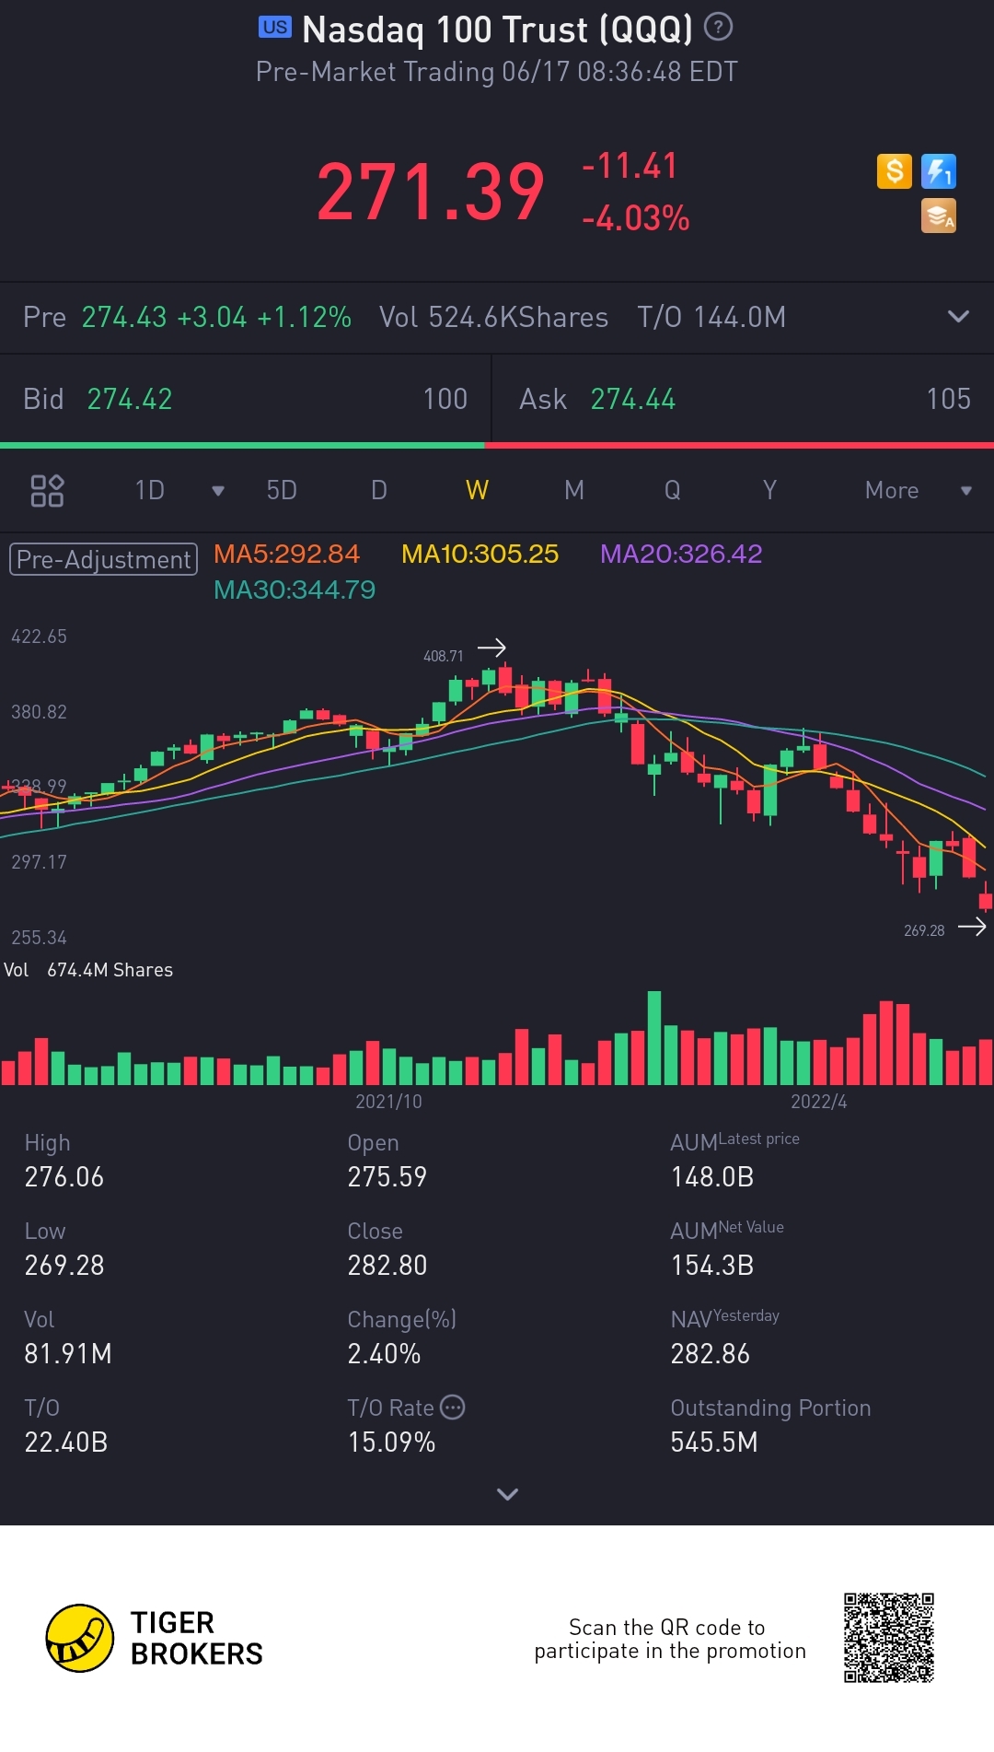Open the chart layout grid icon
Viewport: 994px width, 1752px height.
pos(47,490)
